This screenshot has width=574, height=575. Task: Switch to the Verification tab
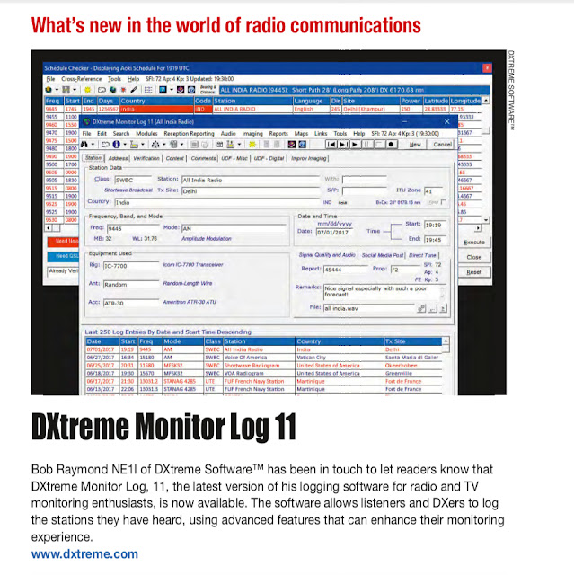point(146,158)
